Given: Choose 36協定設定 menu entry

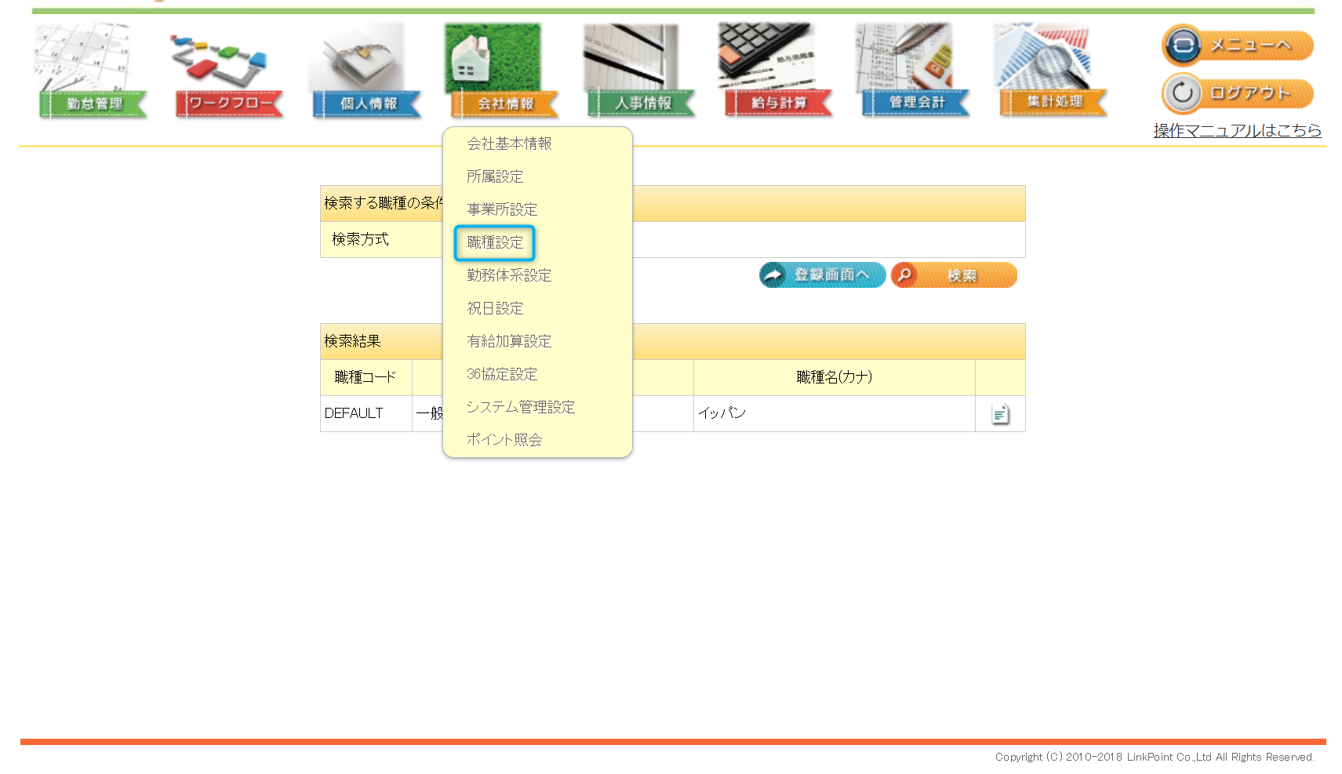Looking at the screenshot, I should (502, 374).
